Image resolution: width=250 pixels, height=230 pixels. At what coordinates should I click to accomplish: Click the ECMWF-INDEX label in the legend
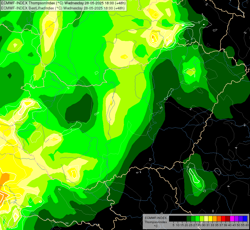(x=156, y=218)
